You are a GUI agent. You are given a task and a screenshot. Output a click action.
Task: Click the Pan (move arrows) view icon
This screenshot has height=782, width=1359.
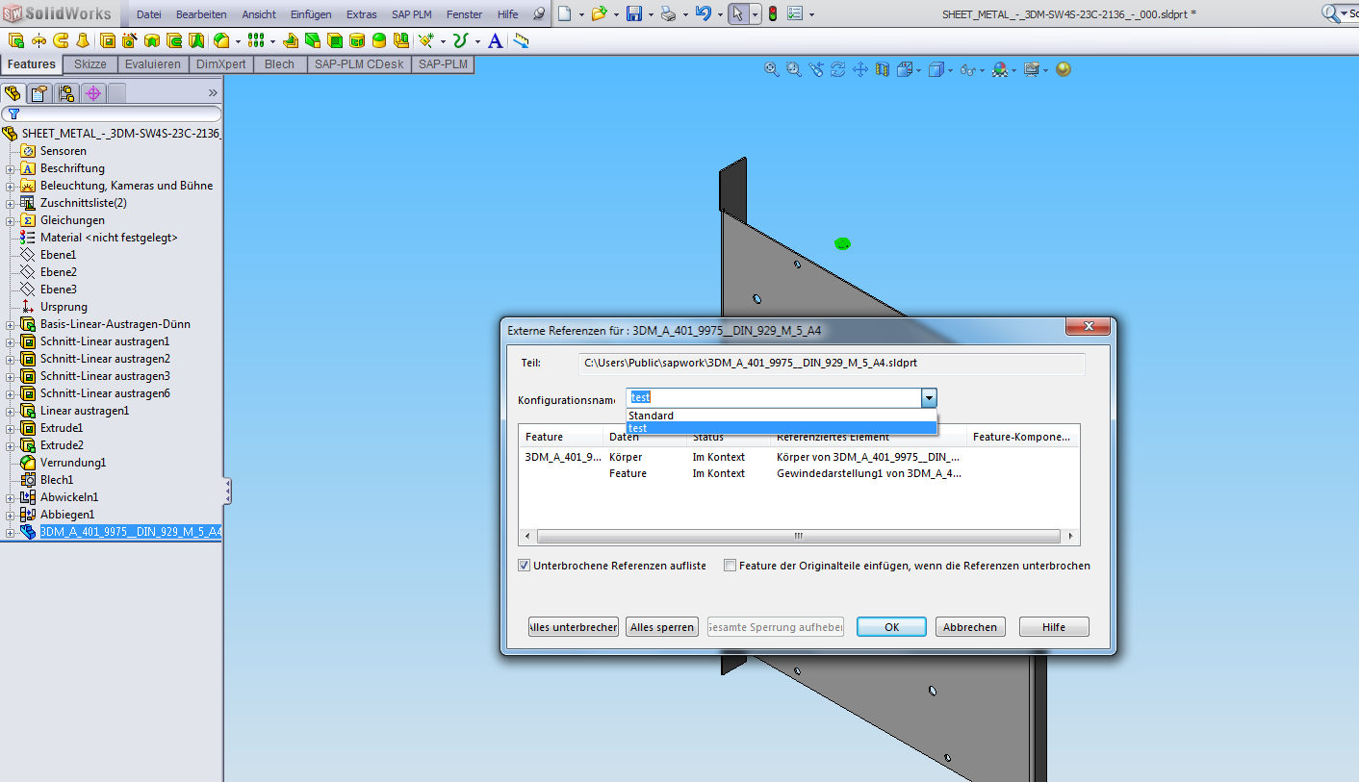860,69
